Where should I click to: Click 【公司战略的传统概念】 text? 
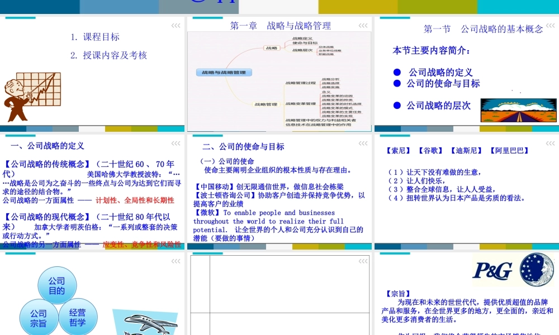[47, 164]
